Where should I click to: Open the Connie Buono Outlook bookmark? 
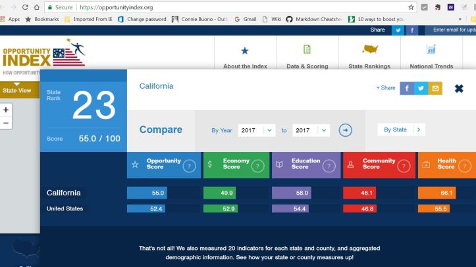tap(199, 19)
